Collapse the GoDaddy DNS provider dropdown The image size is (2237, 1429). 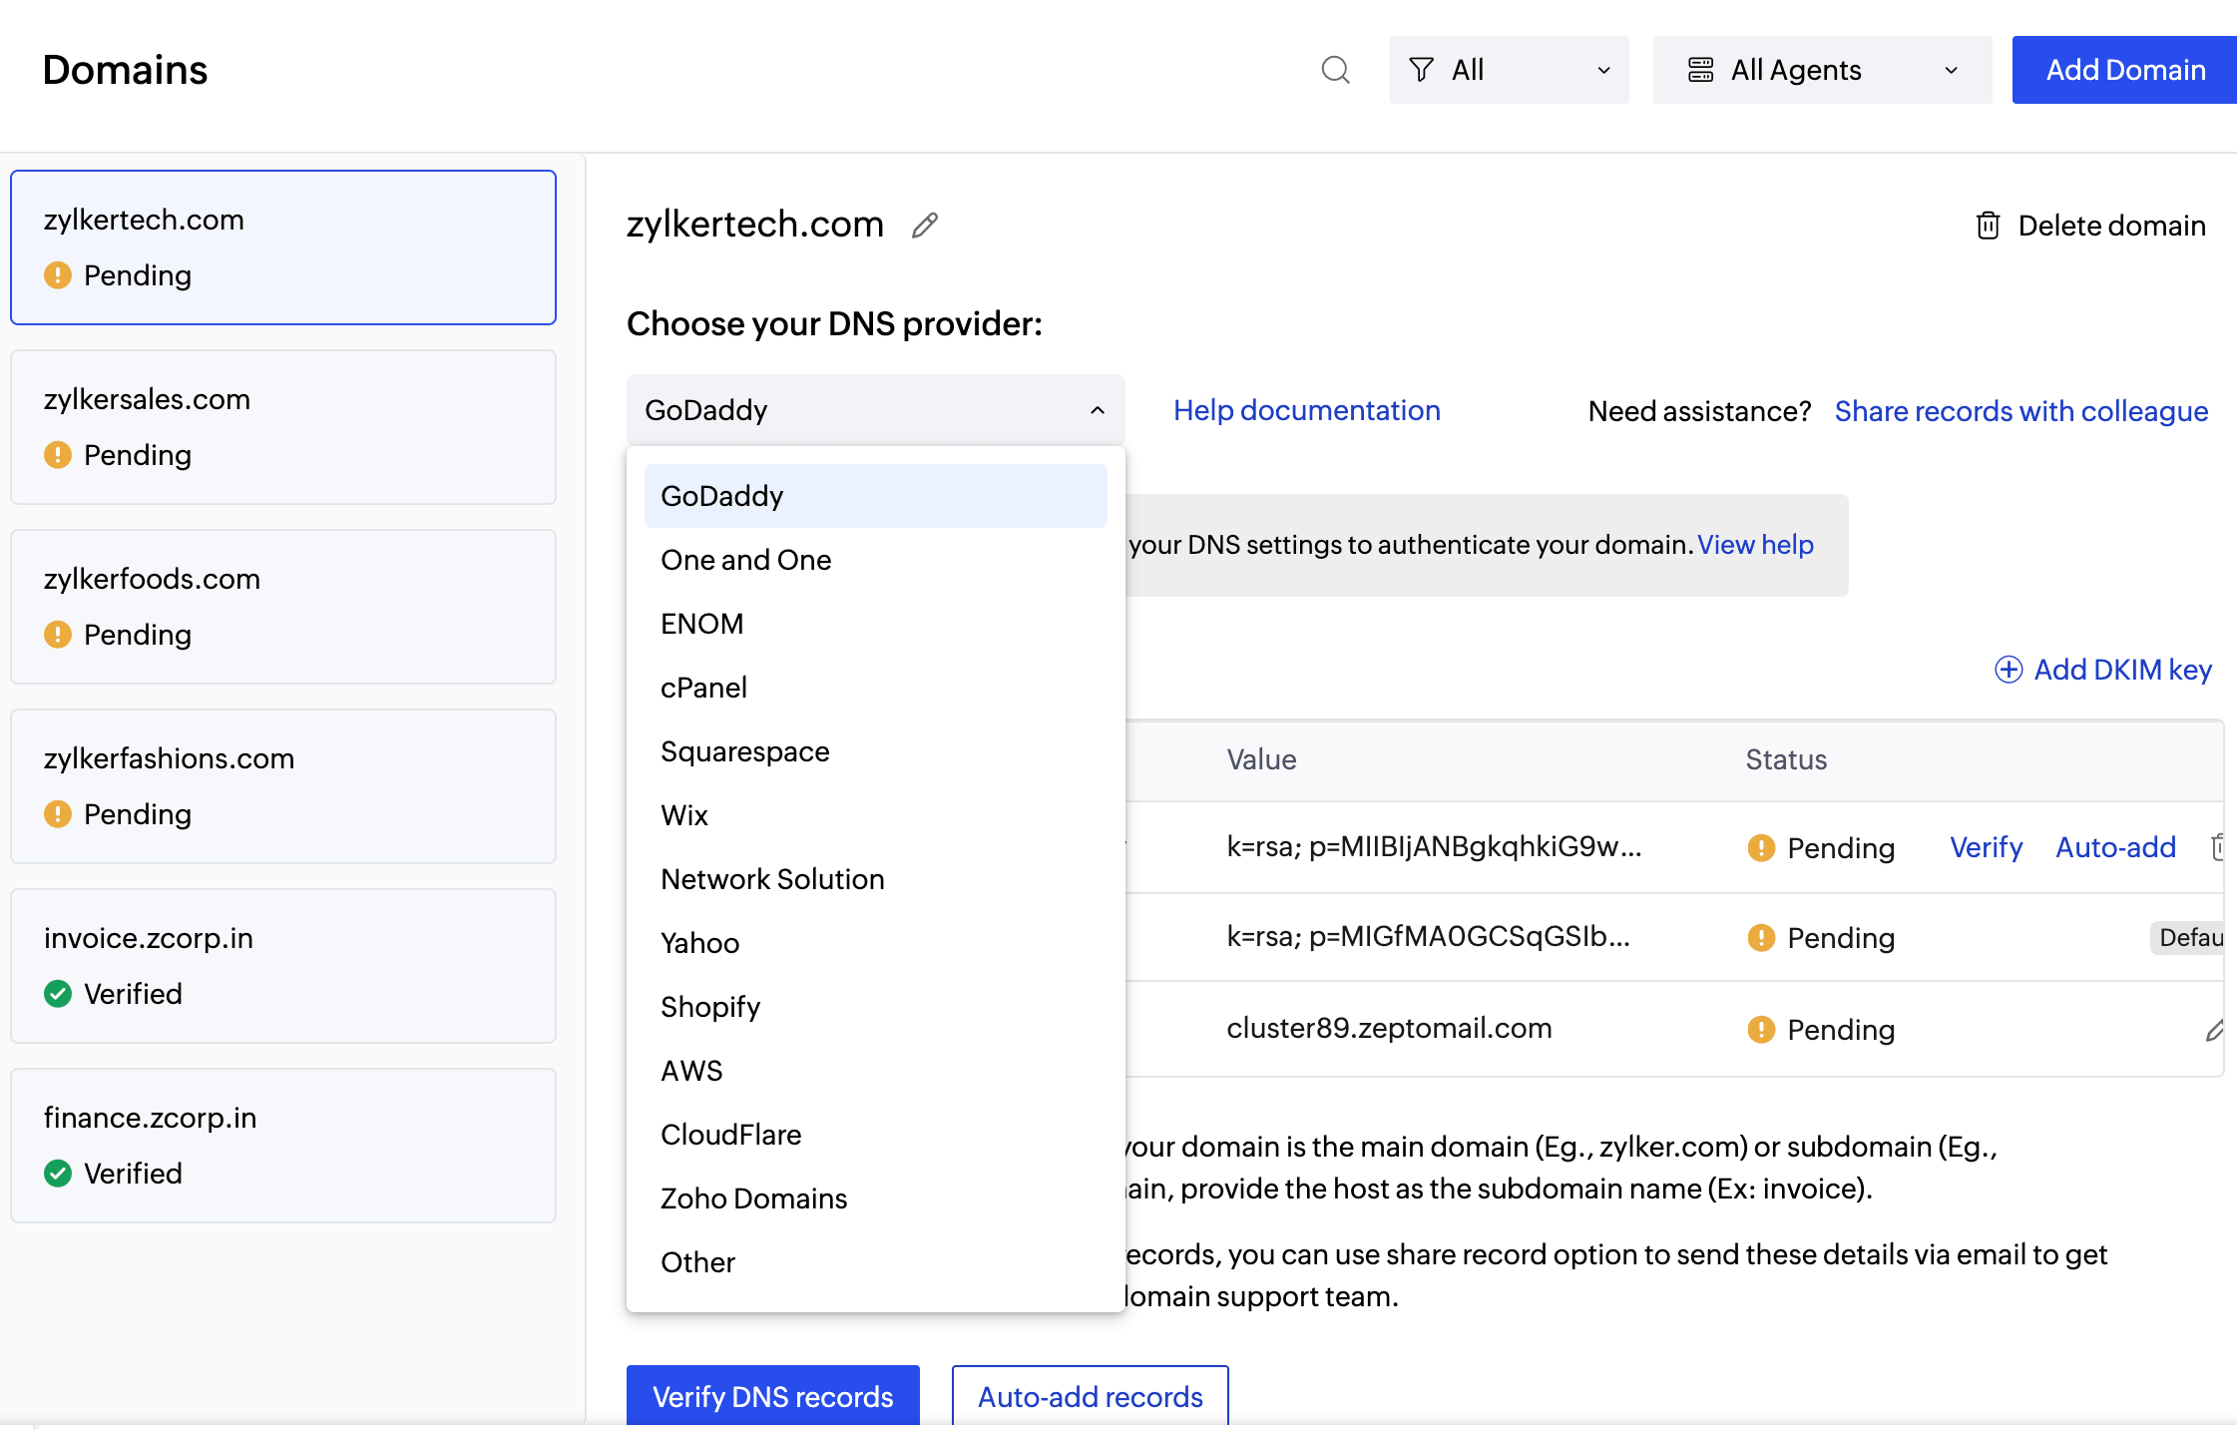[x=875, y=410]
